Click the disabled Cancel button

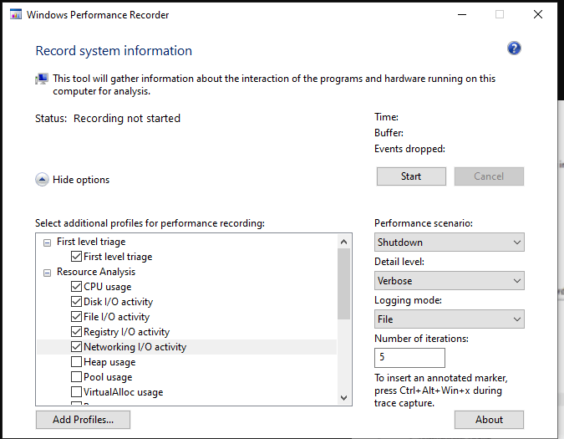[489, 176]
